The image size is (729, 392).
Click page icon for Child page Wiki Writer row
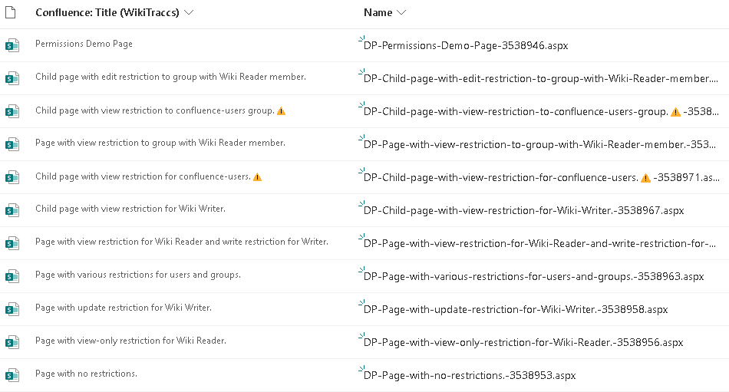[x=12, y=211]
